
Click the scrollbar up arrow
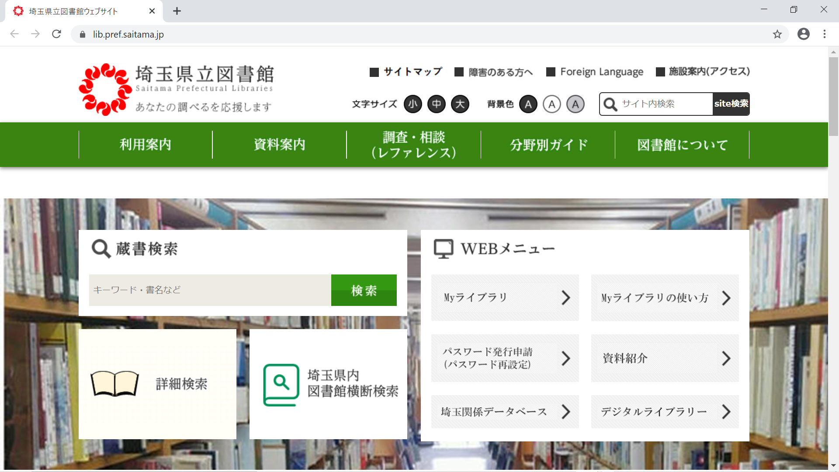click(833, 52)
